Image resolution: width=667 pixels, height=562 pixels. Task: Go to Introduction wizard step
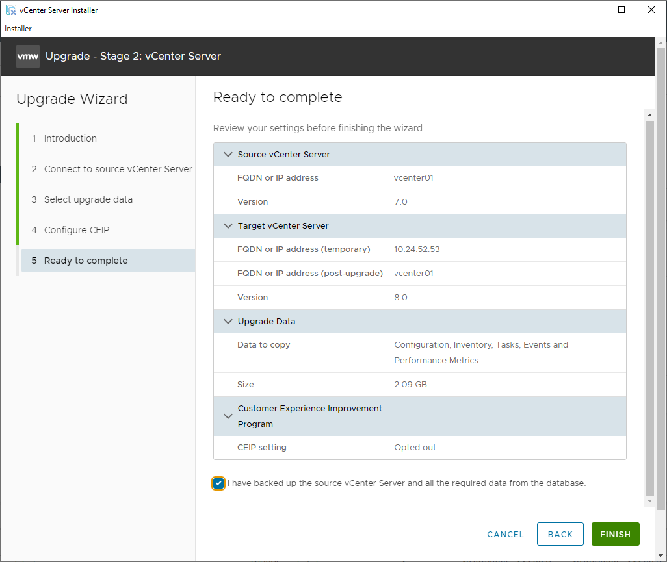(70, 138)
